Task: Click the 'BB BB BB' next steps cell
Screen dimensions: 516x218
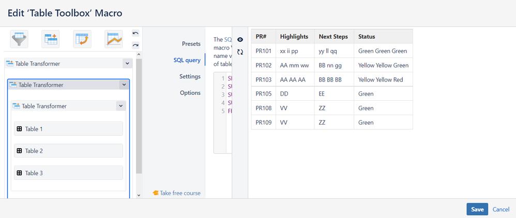Action: click(334, 80)
